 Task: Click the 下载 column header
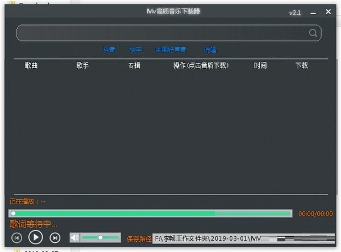point(302,65)
